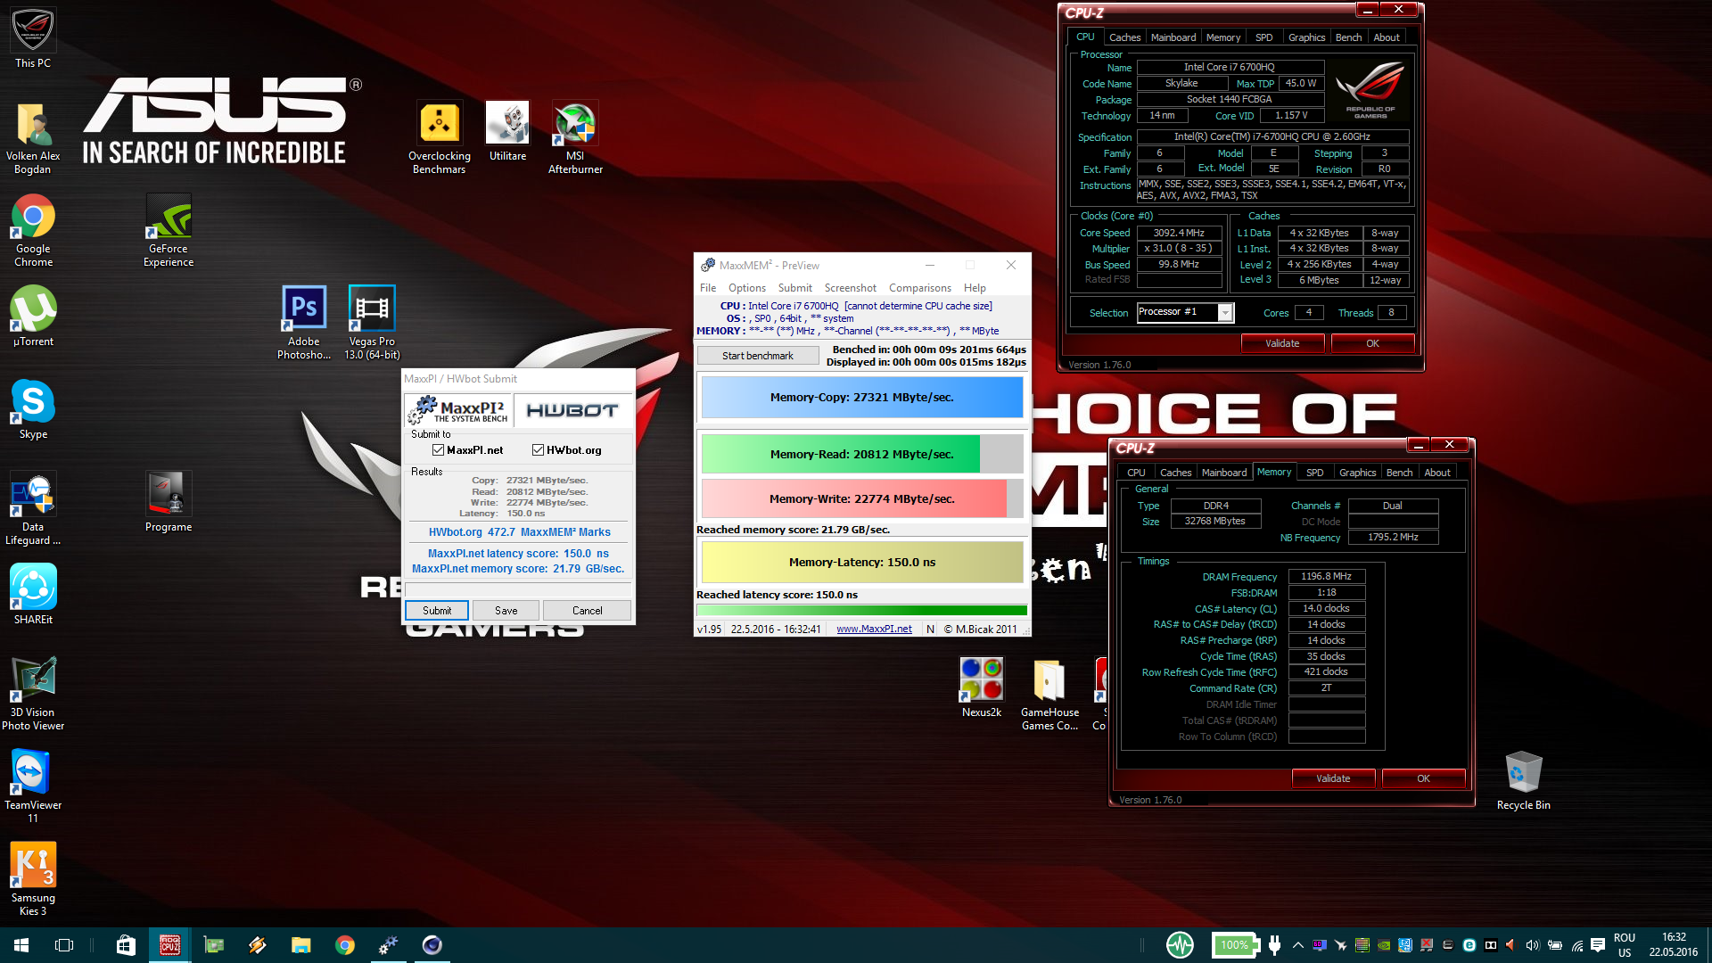Launch Google Chrome from the desktop
The height and width of the screenshot is (963, 1712).
coord(33,231)
